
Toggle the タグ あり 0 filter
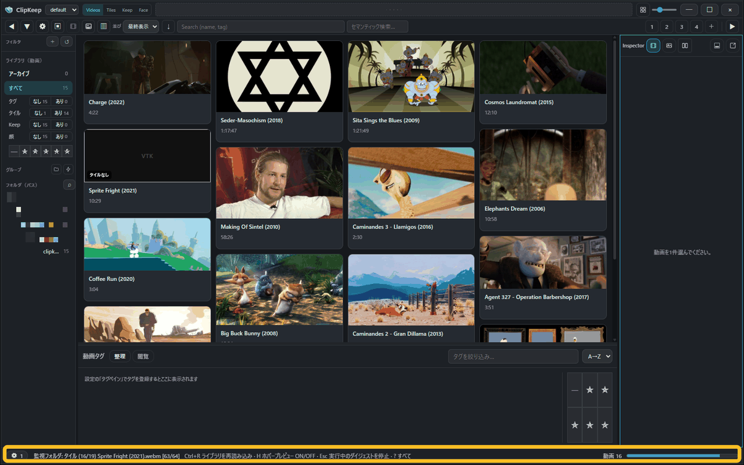point(61,101)
